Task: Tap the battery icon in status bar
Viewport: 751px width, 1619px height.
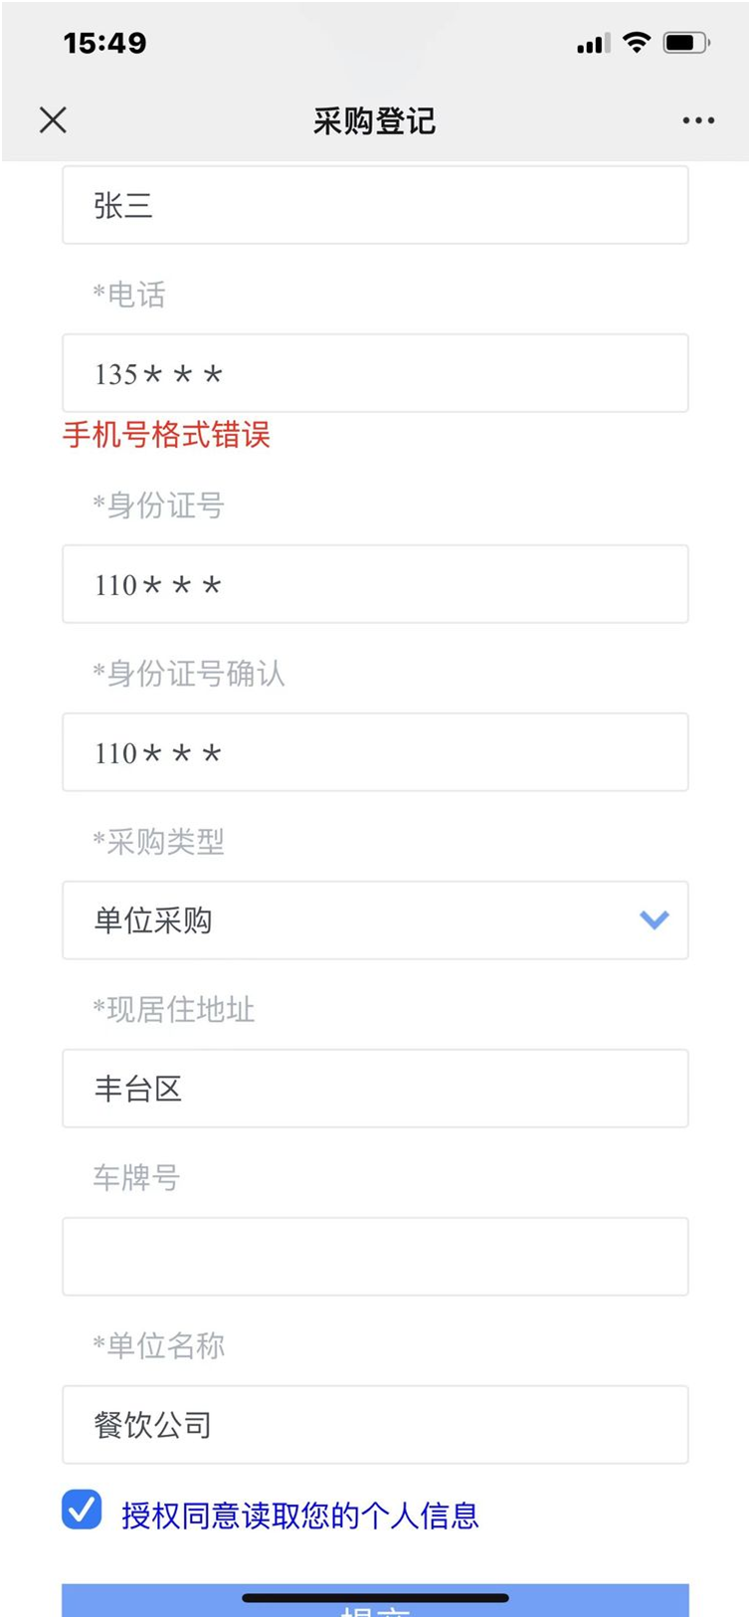Action: (x=686, y=43)
